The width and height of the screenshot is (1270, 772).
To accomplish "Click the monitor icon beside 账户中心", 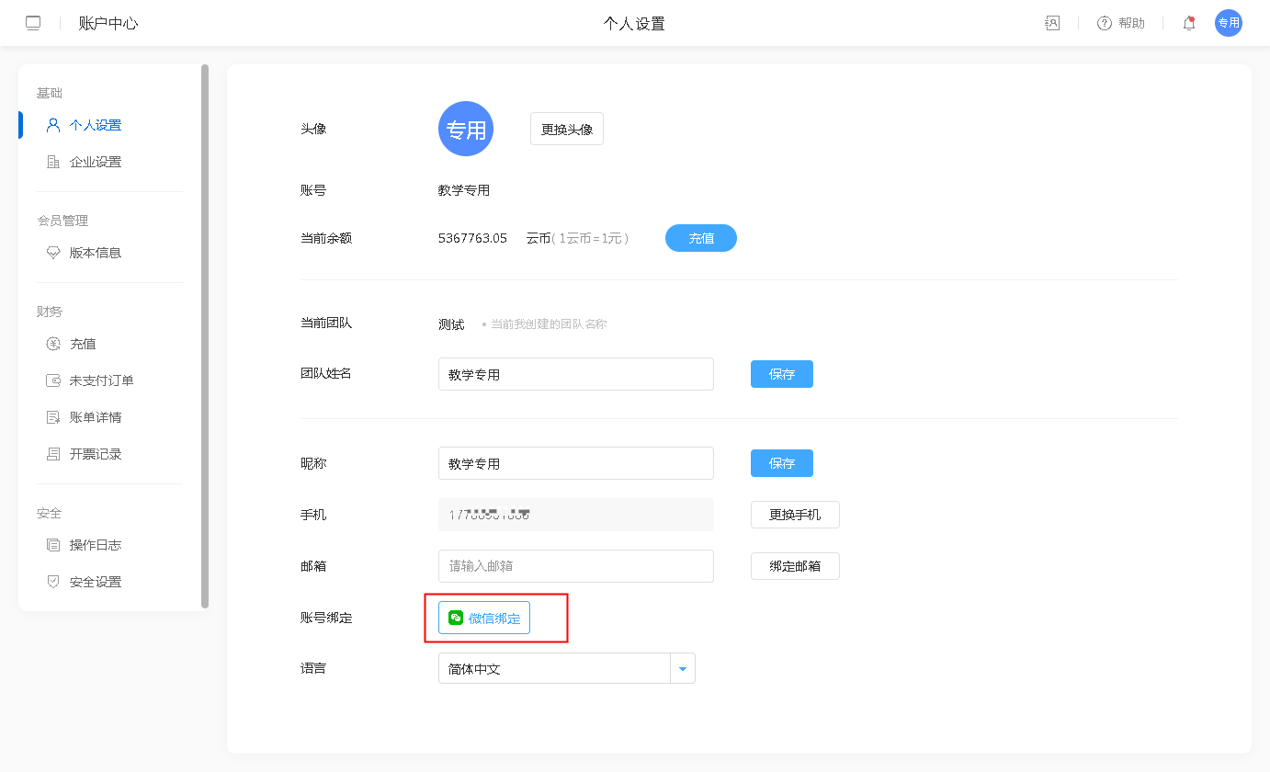I will tap(33, 23).
